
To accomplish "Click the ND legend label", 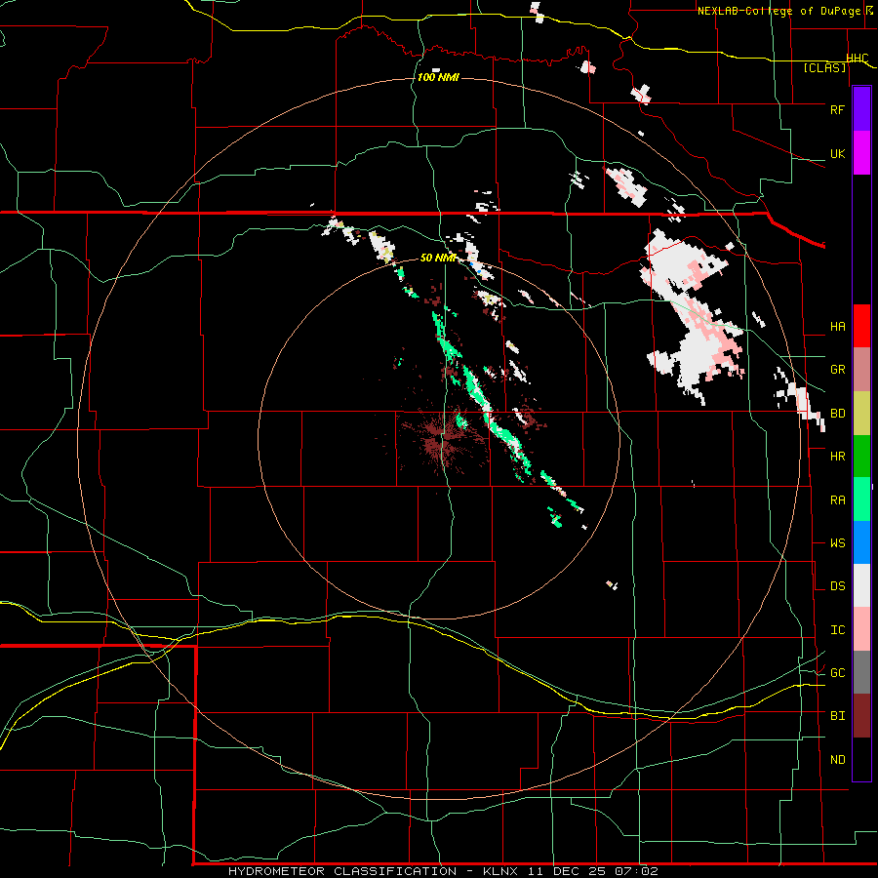I will 837,759.
